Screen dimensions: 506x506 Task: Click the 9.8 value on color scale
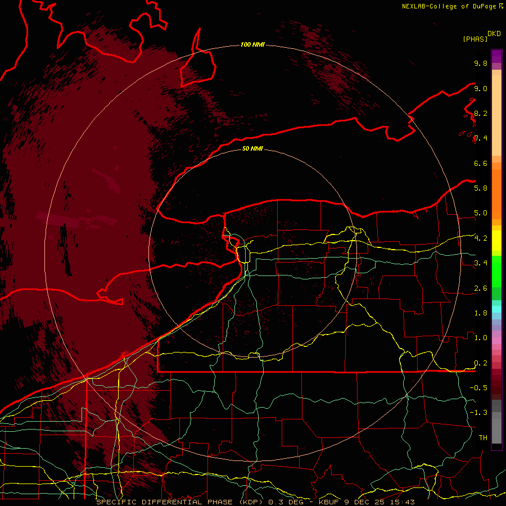tap(481, 63)
